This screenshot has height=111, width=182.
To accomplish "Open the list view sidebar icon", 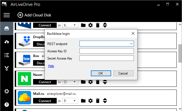I will tap(7, 55).
